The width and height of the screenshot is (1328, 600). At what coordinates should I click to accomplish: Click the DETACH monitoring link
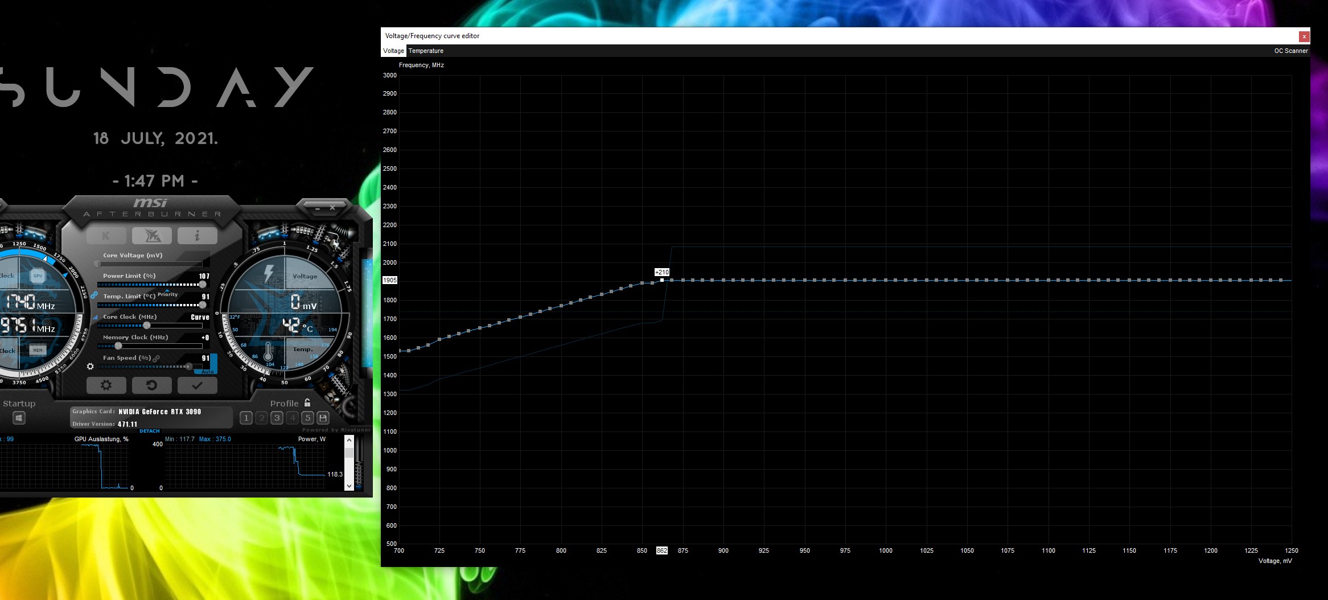point(150,431)
